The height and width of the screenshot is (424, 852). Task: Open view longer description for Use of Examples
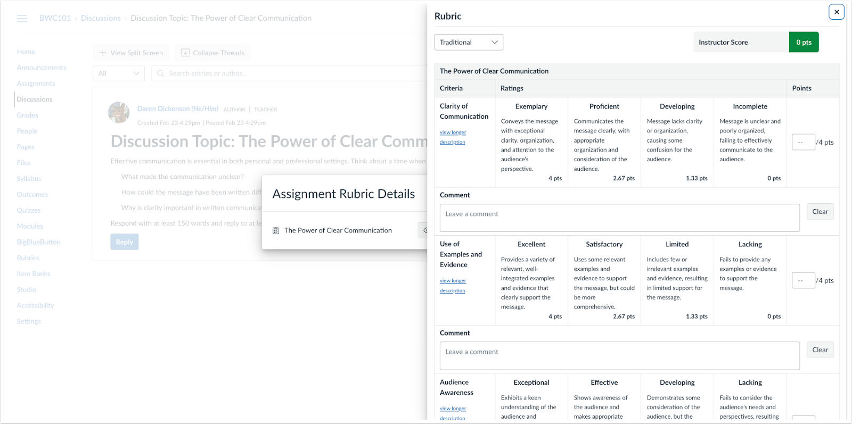pyautogui.click(x=453, y=286)
